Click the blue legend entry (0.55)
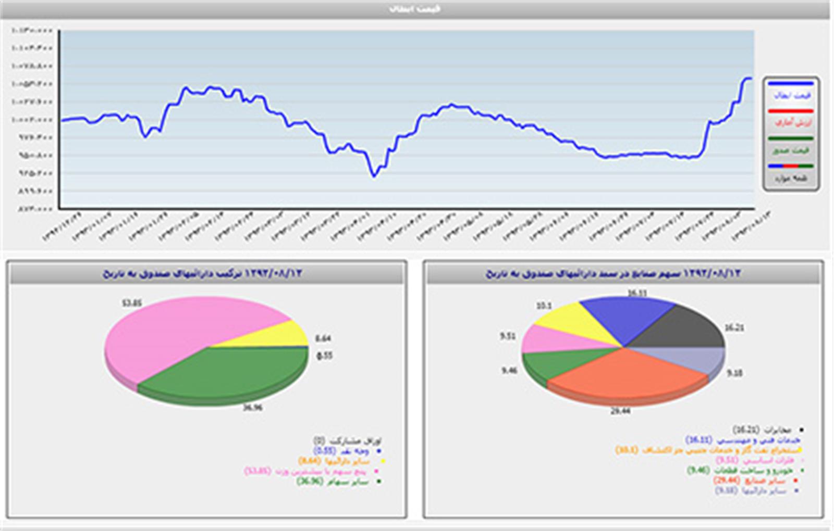Screen dimensions: 834x531 (348, 451)
